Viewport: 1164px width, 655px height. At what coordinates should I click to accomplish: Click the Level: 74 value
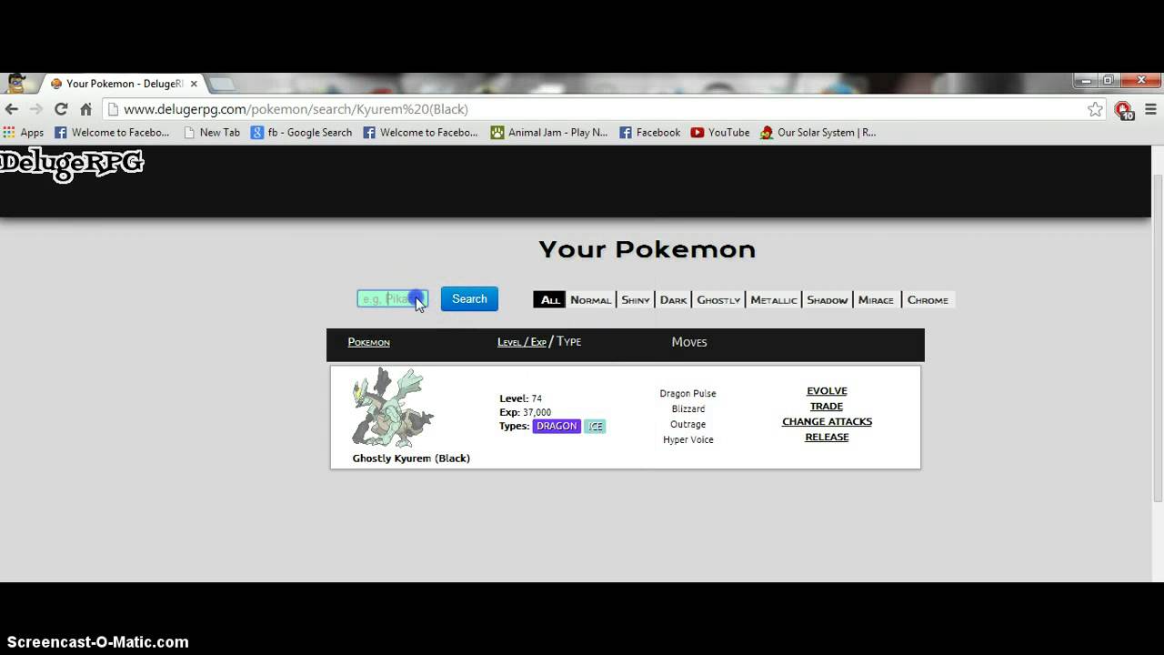point(521,398)
